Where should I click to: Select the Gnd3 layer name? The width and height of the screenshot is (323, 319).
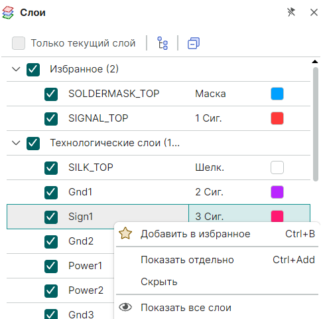tap(81, 314)
